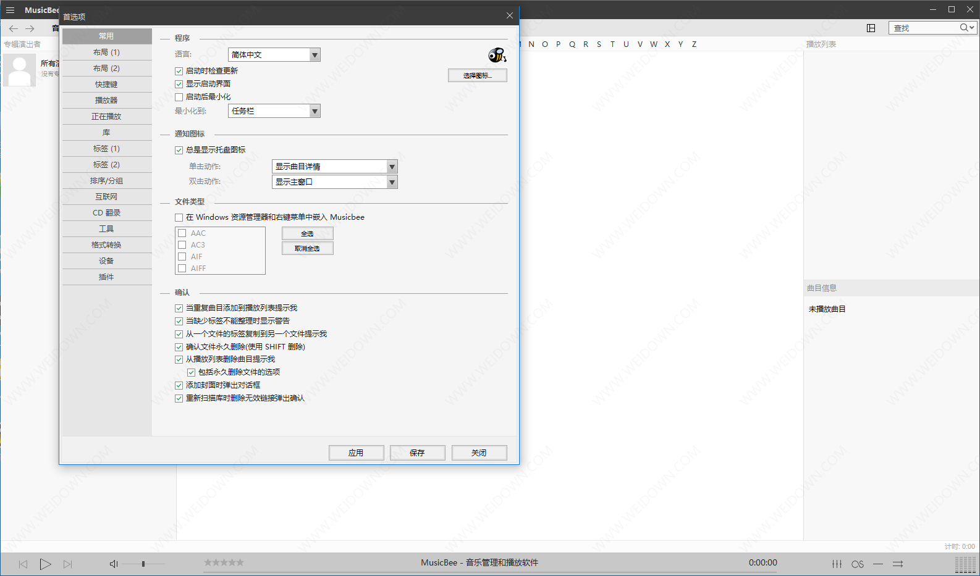This screenshot has height=576, width=980.
Task: Toggle the dialog when adding cover art
Action: pyautogui.click(x=179, y=385)
